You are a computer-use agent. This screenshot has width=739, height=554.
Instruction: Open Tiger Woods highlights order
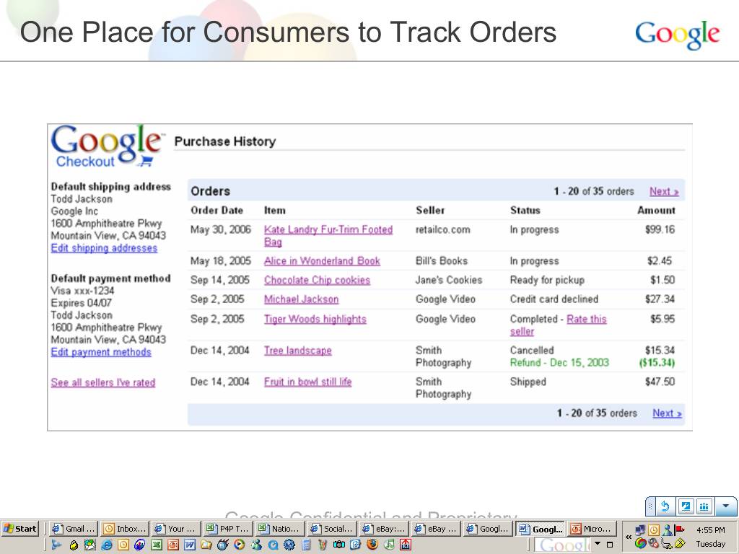pyautogui.click(x=315, y=319)
